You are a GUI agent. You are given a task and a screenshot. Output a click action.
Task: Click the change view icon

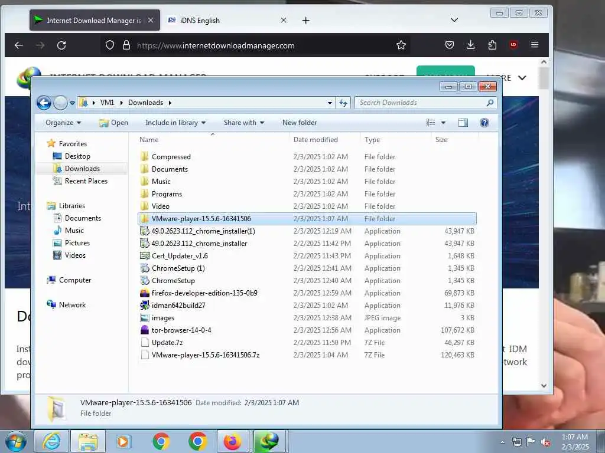[431, 123]
